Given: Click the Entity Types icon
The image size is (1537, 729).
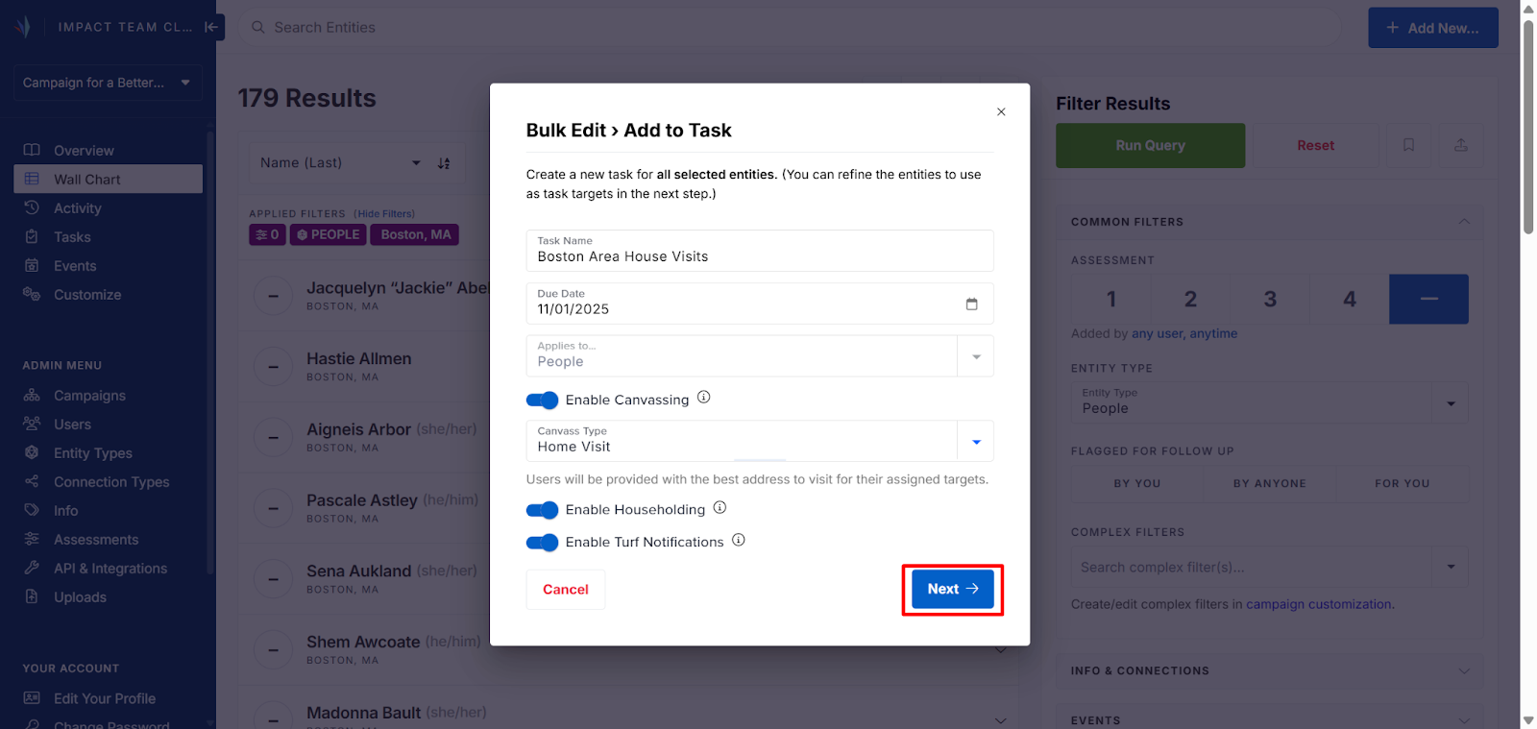Looking at the screenshot, I should coord(32,452).
